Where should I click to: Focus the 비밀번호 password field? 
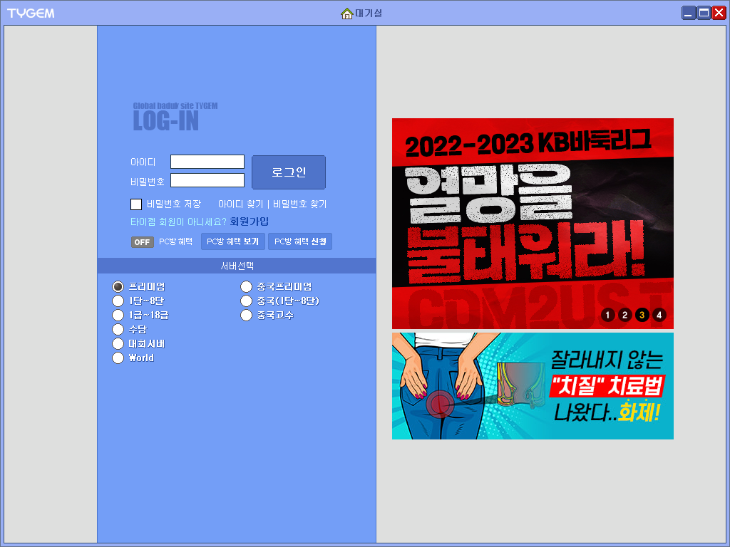[x=207, y=180]
